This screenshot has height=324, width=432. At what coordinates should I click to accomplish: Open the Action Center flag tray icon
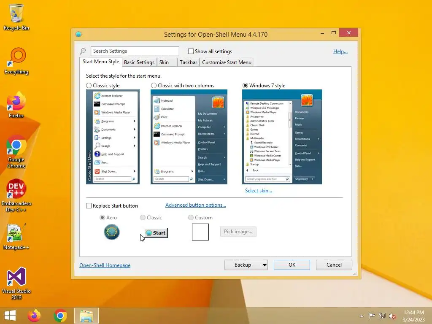pos(372,316)
